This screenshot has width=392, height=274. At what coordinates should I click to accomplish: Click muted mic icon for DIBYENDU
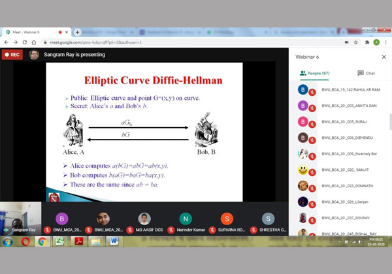coord(312,140)
